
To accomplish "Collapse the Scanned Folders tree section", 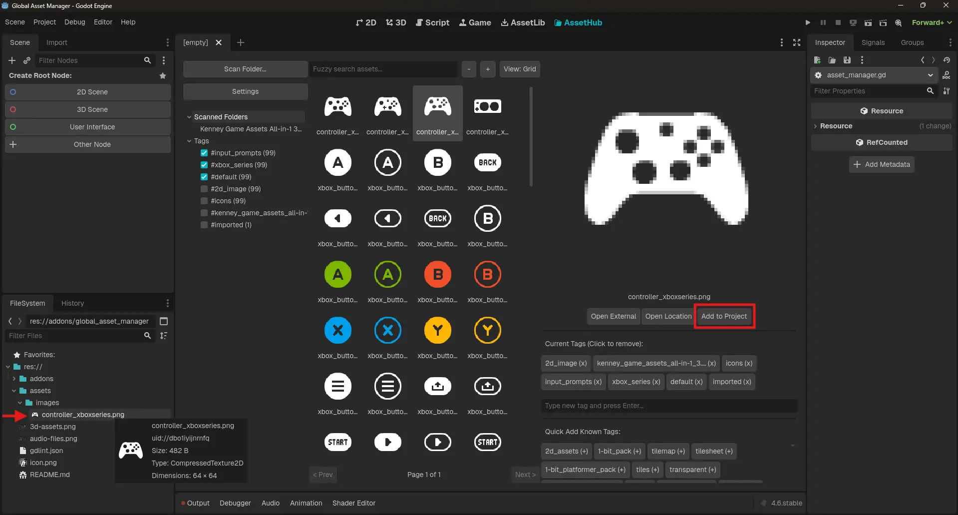I will (x=189, y=117).
